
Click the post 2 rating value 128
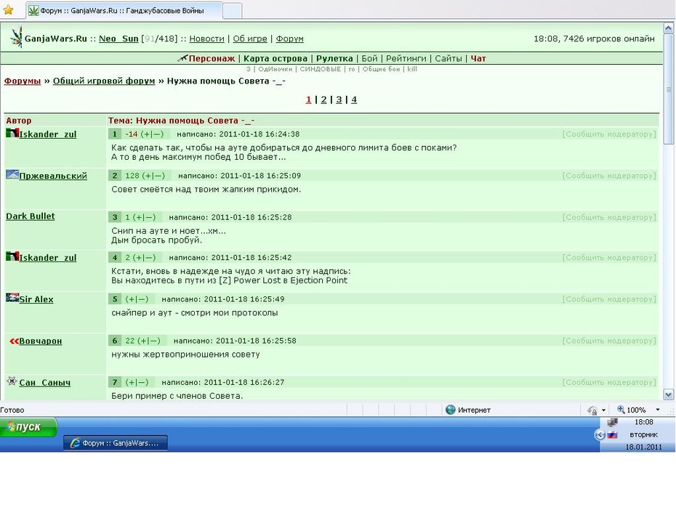pos(132,176)
